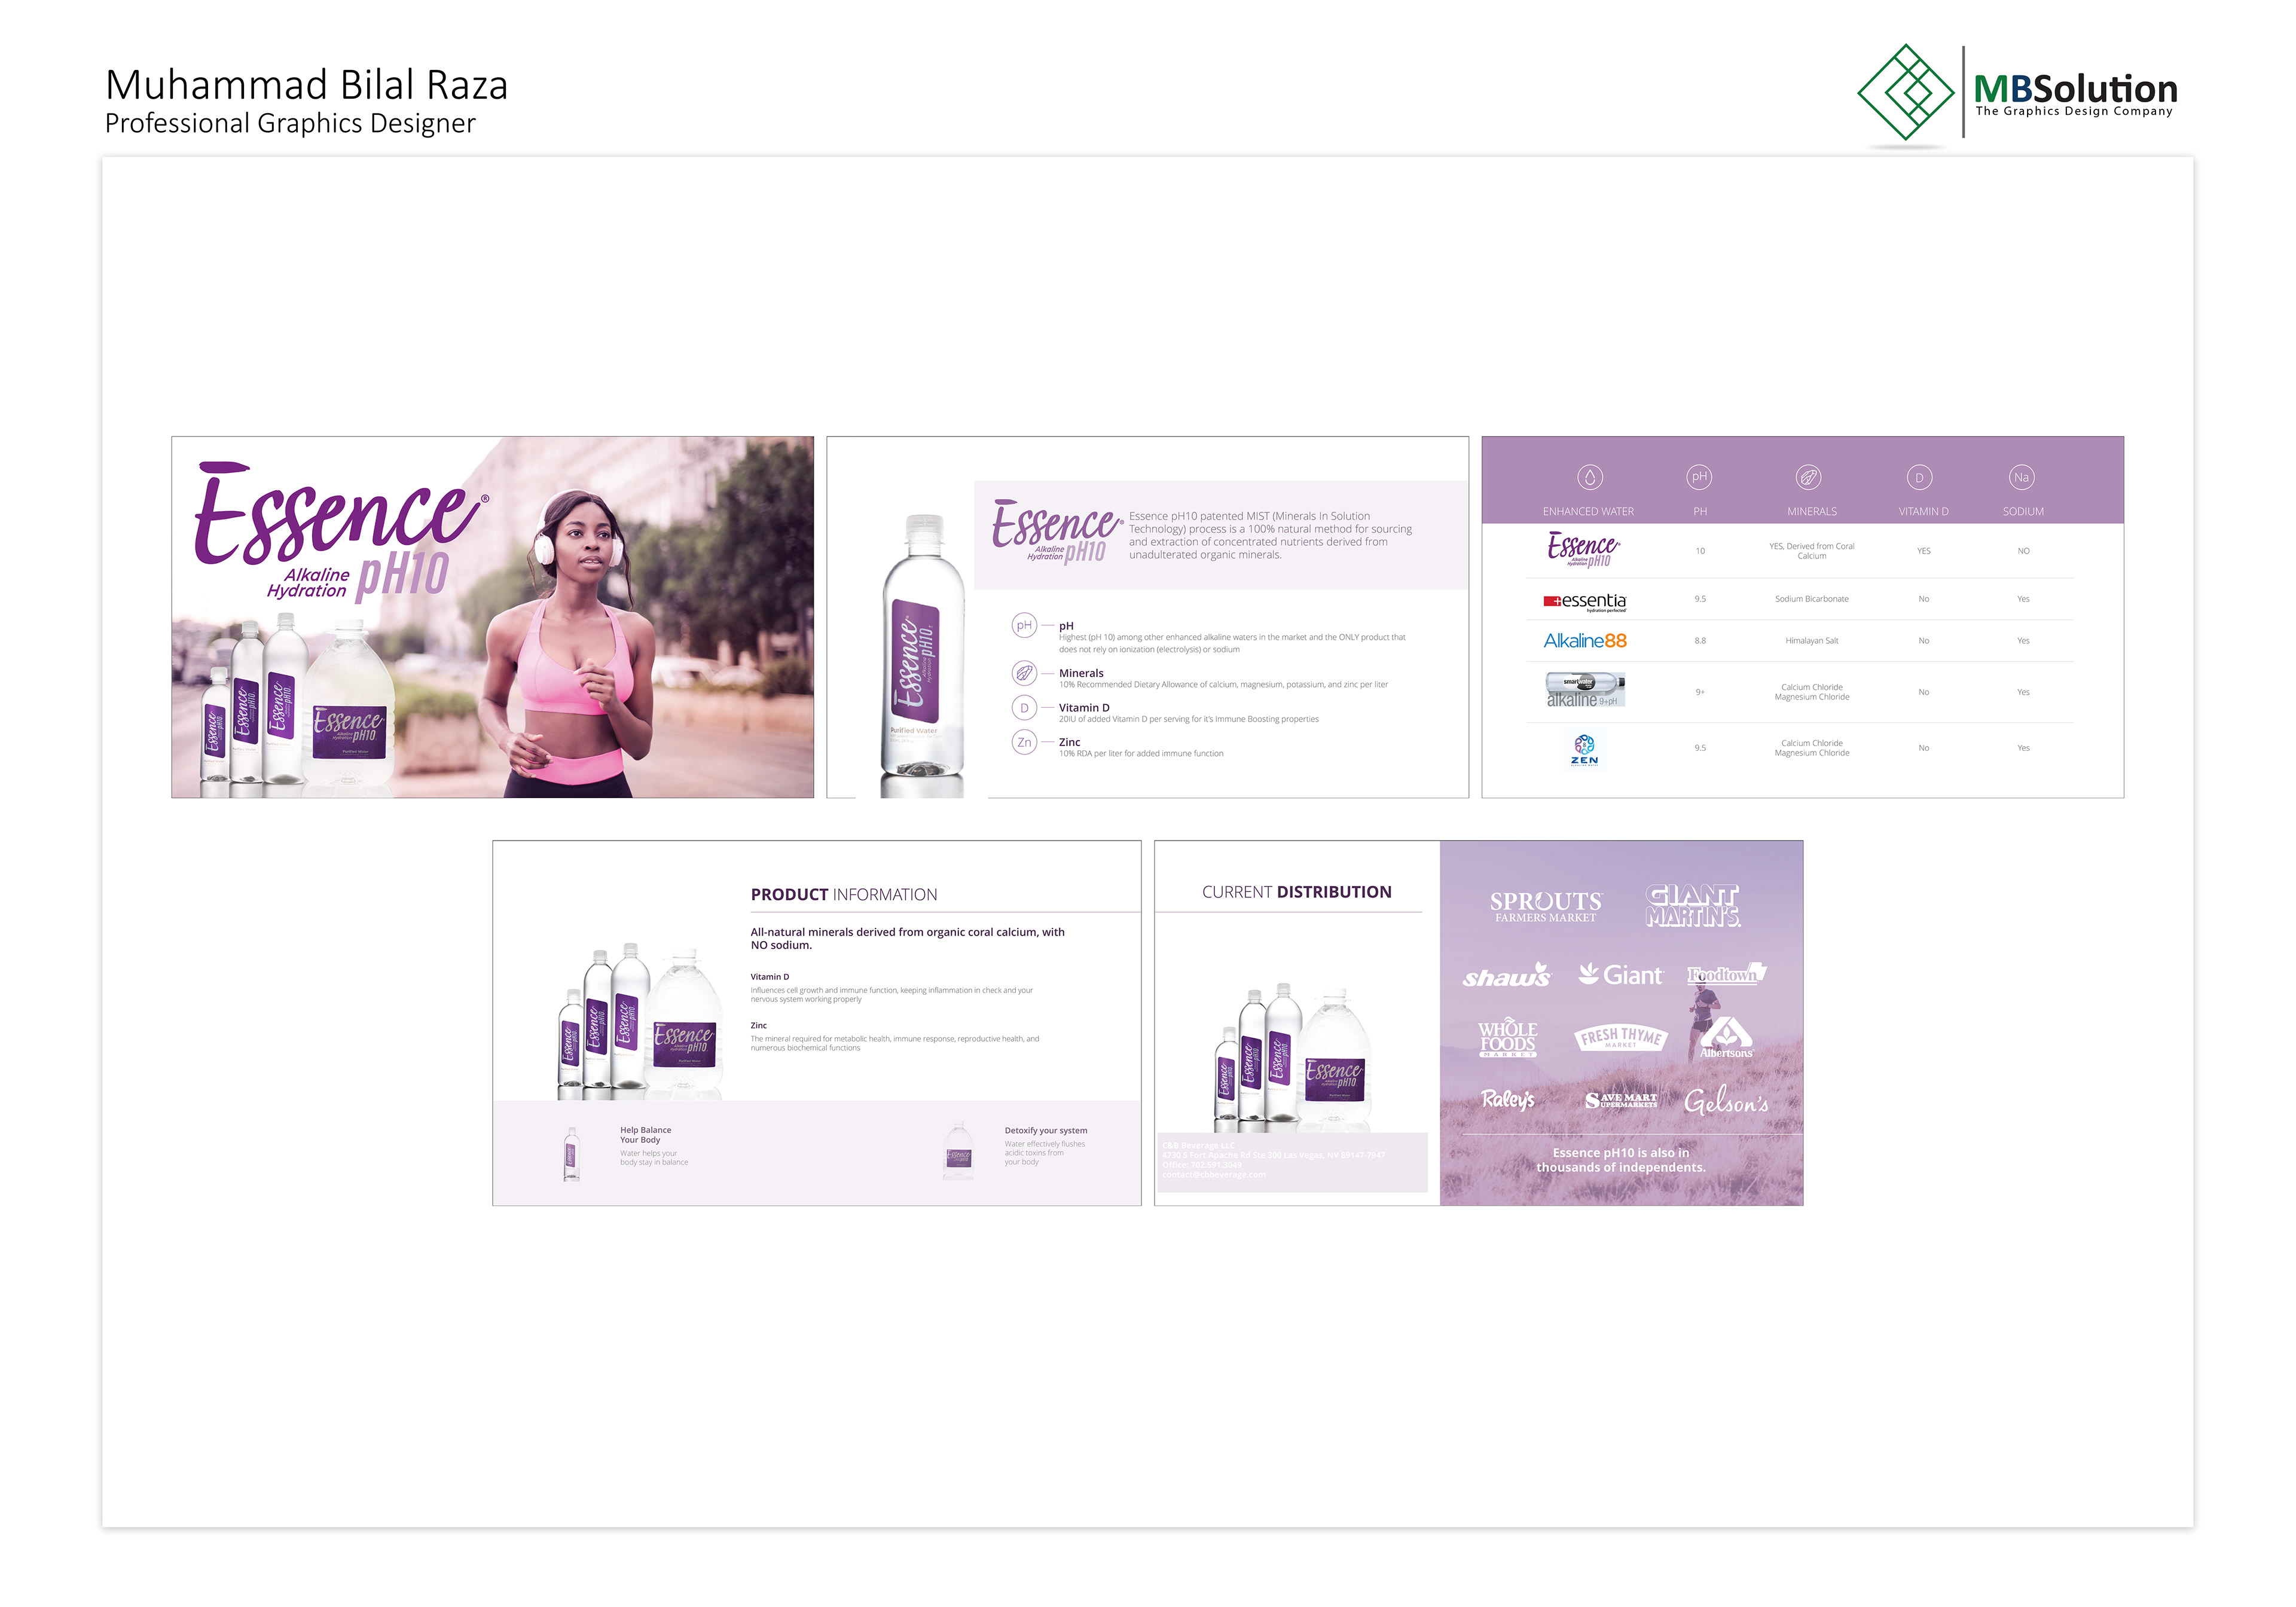Click the Alkaline88 logo in the comparison table

pos(1585,641)
